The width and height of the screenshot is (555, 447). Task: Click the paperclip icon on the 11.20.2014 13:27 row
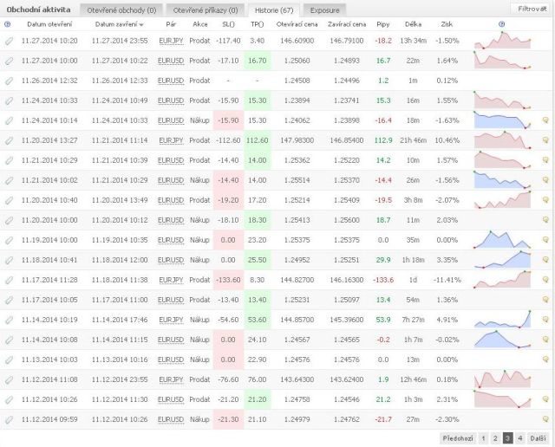(x=9, y=140)
